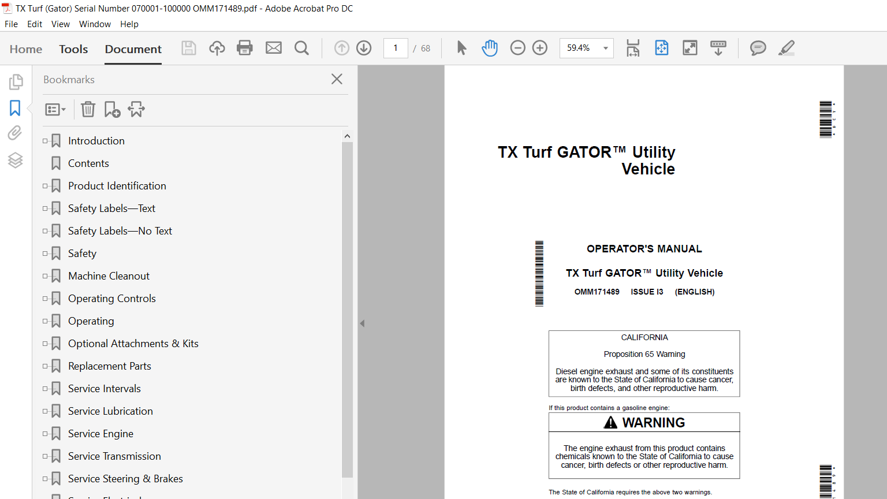The height and width of the screenshot is (499, 887).
Task: Click bookmarks scrollbar up arrow
Action: click(347, 136)
